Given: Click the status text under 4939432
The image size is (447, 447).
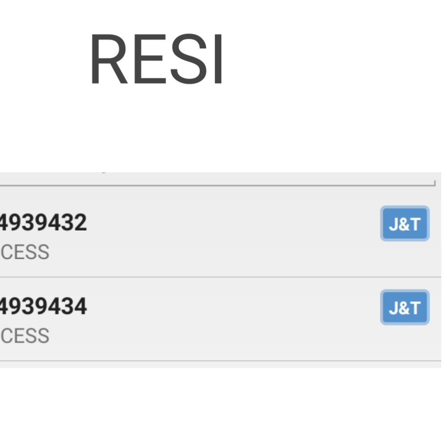Looking at the screenshot, I should pos(25,252).
